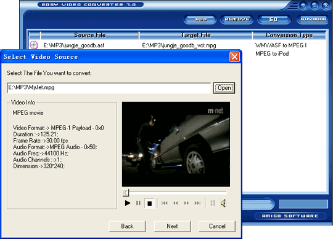This screenshot has height=239, width=333.
Task: Click the seek slider thumb
Action: 126,193
